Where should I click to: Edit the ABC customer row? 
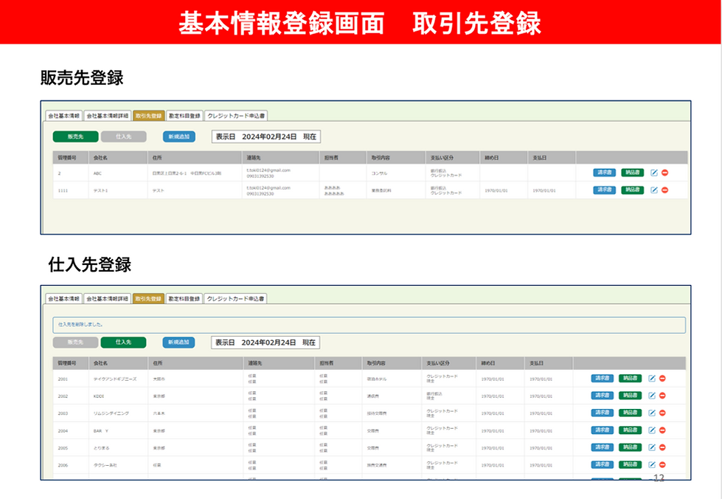click(654, 173)
